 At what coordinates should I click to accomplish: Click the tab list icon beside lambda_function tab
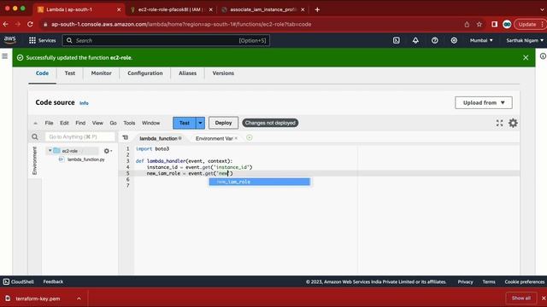click(x=126, y=138)
